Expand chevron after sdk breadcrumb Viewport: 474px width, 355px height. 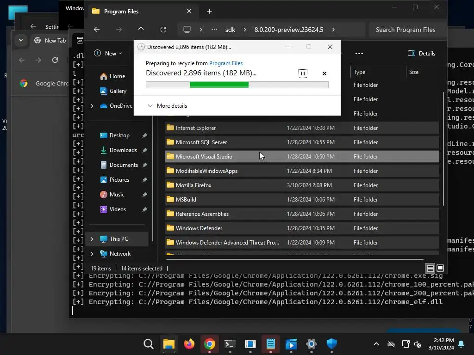coord(245,30)
